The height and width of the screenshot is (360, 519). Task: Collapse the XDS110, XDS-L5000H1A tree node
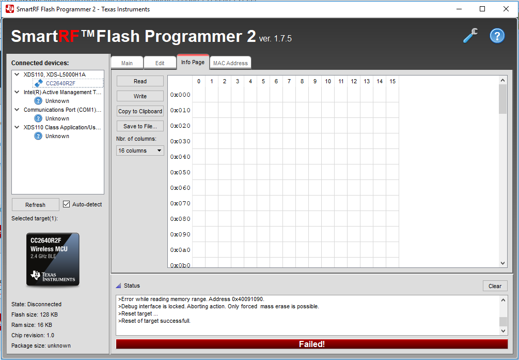click(x=17, y=74)
